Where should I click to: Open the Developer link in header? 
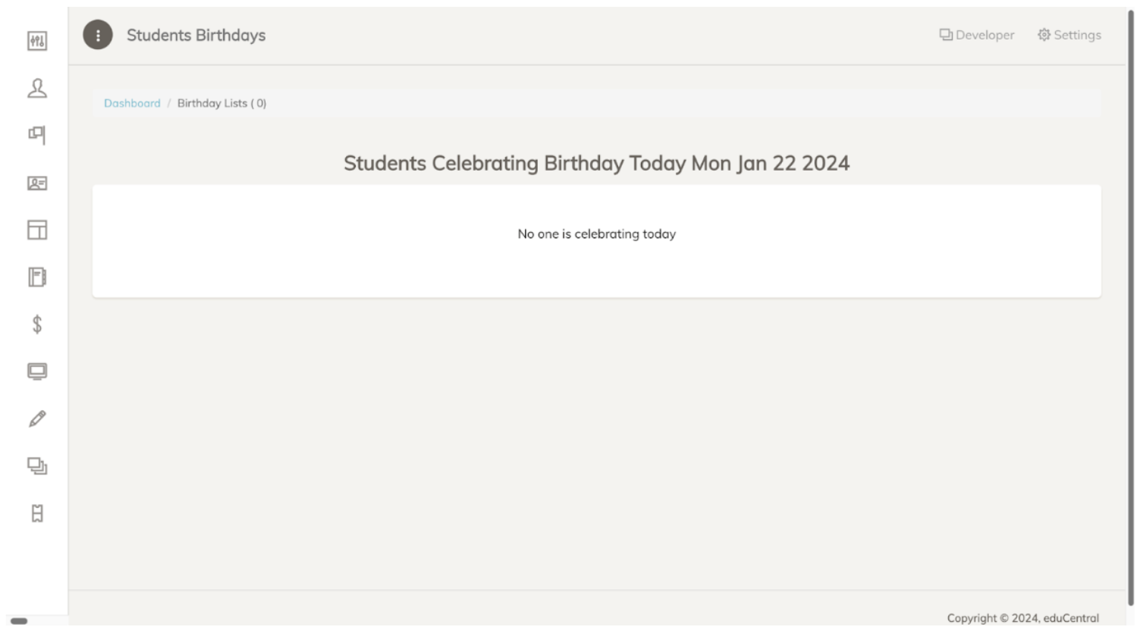[x=984, y=35]
